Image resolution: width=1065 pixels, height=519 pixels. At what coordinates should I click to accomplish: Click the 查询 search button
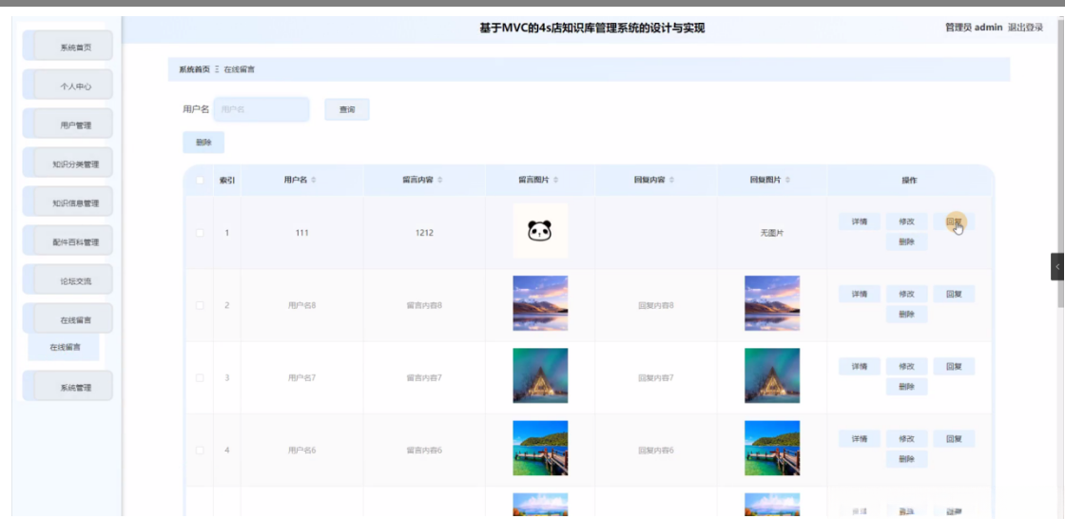click(x=347, y=109)
